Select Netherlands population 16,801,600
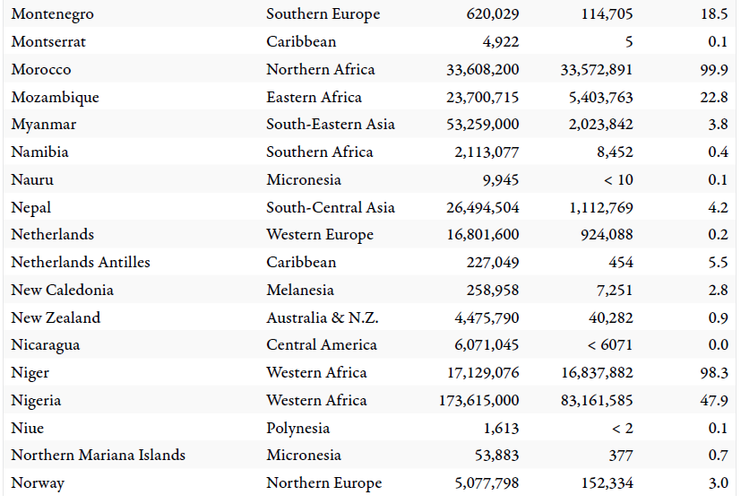This screenshot has width=741, height=504. 482,235
